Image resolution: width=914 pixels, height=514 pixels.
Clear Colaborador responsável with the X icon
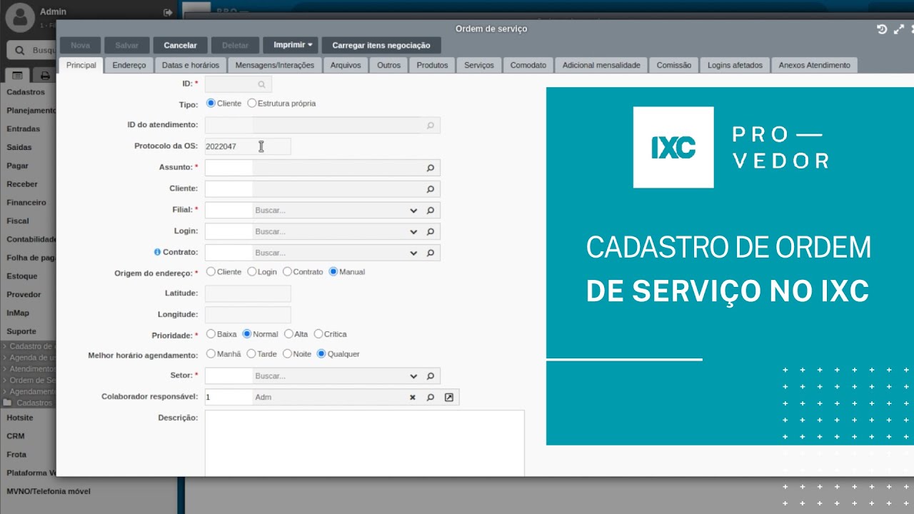(x=412, y=397)
